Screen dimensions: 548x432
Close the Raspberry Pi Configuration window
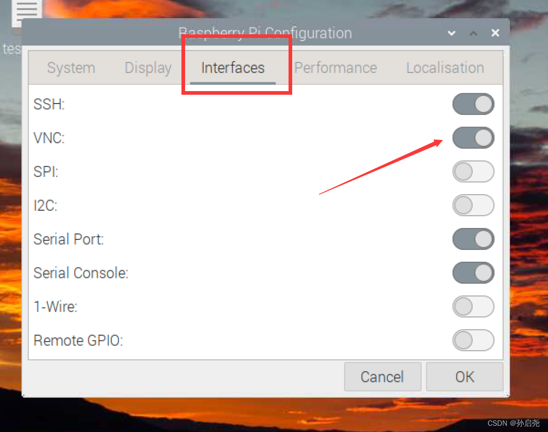(x=495, y=33)
